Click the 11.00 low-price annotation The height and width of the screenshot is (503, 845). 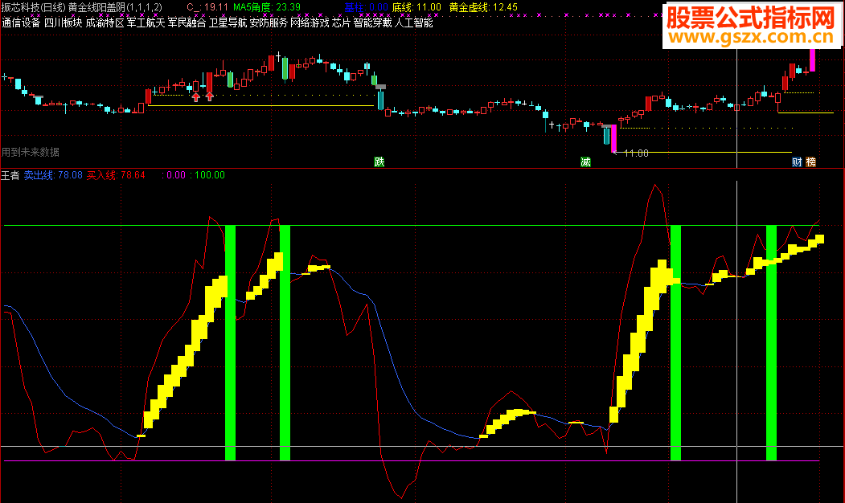636,153
